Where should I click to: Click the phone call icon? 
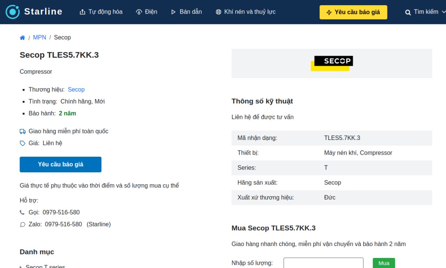tap(22, 213)
